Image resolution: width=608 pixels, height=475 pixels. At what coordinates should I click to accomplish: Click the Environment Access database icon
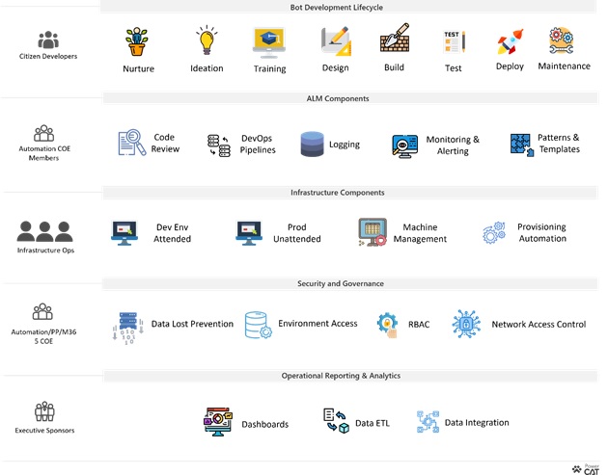(259, 326)
